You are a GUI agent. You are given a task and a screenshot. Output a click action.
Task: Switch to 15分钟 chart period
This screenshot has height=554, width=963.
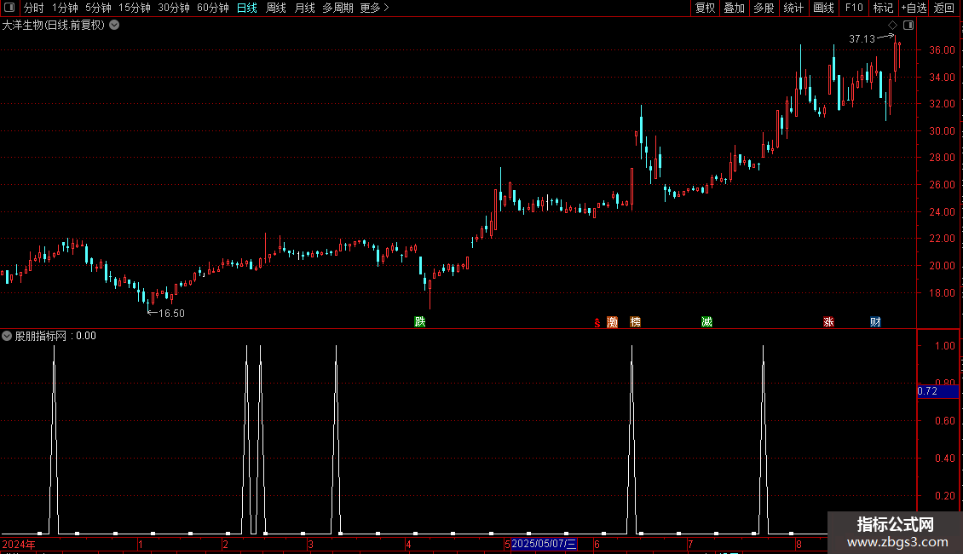(x=135, y=8)
